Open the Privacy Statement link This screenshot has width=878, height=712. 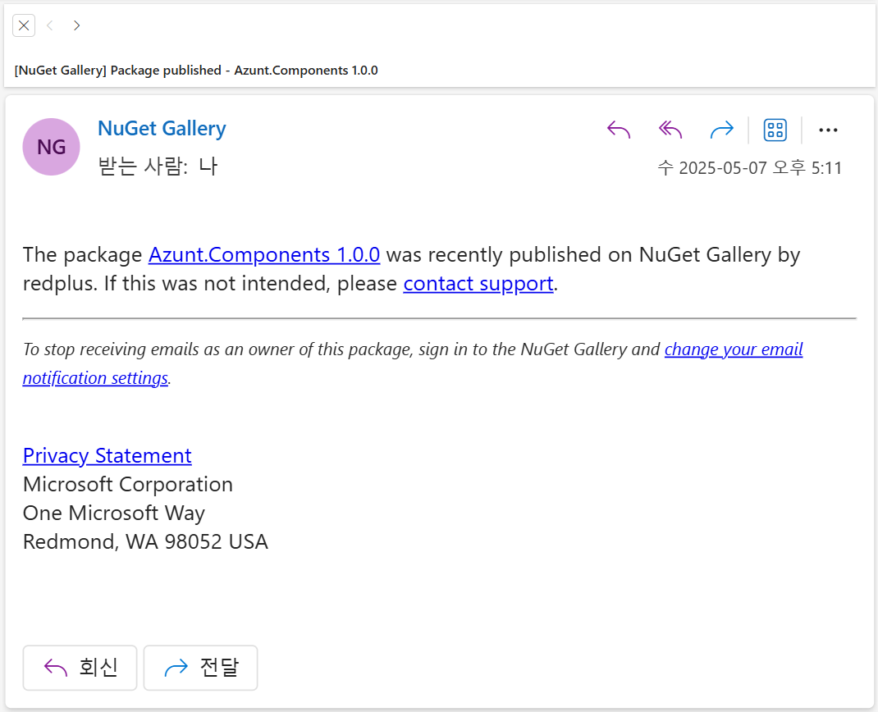[x=107, y=455]
